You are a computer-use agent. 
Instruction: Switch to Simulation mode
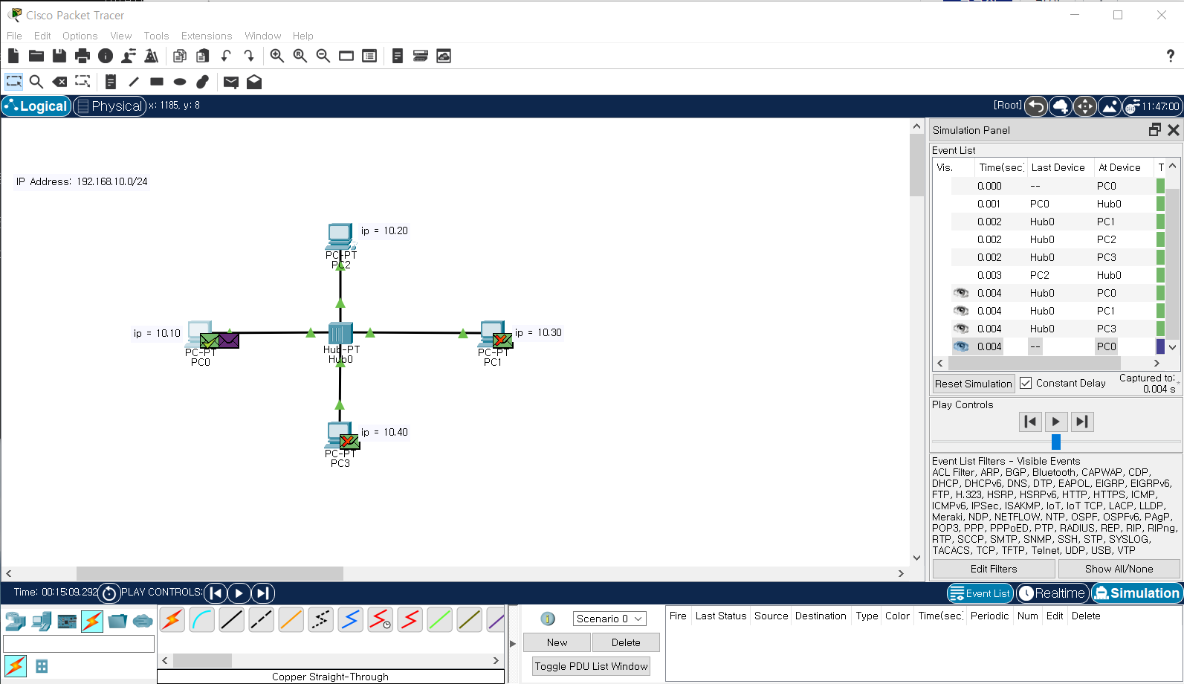tap(1137, 593)
